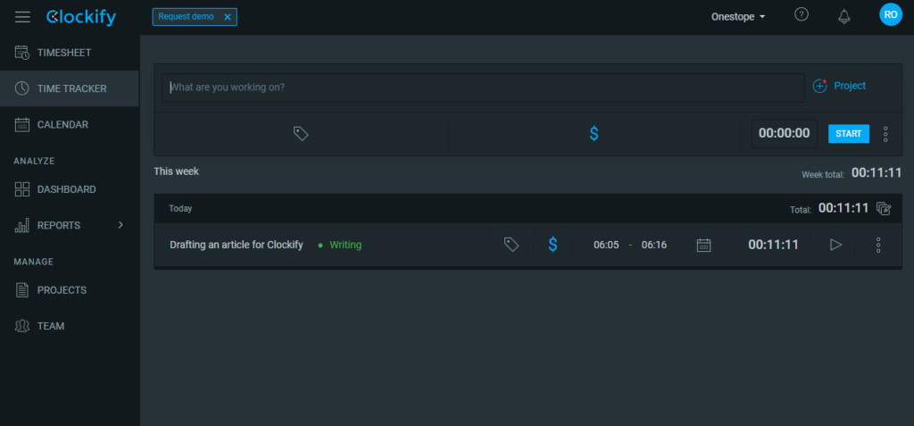
Task: Click the Writing project label
Action: point(345,245)
